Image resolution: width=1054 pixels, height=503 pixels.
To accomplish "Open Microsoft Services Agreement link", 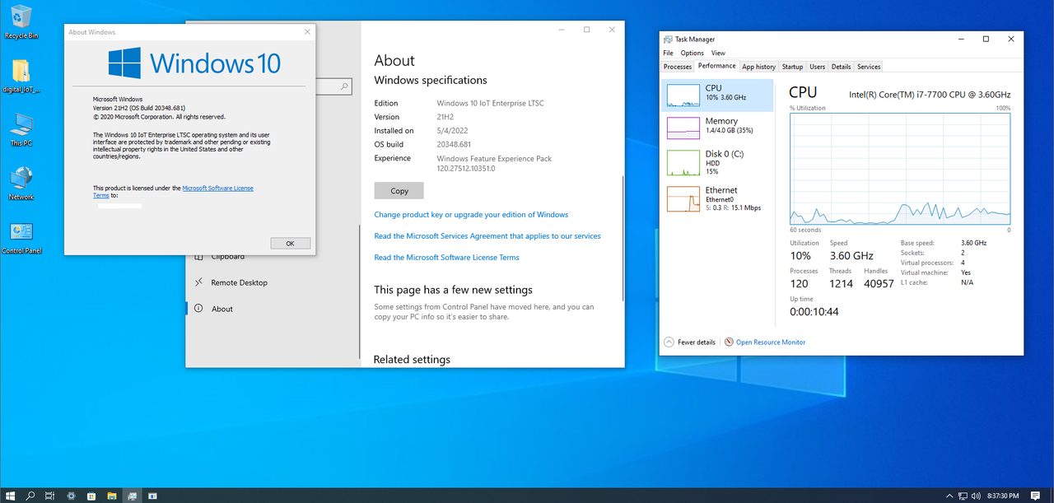I will pos(487,235).
